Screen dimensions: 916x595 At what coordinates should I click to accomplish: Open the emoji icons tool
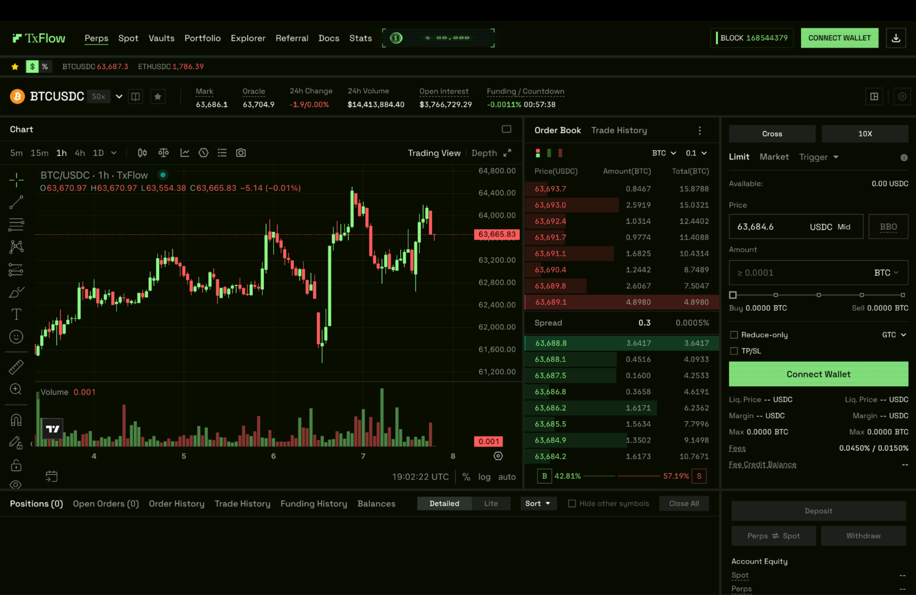coord(16,337)
